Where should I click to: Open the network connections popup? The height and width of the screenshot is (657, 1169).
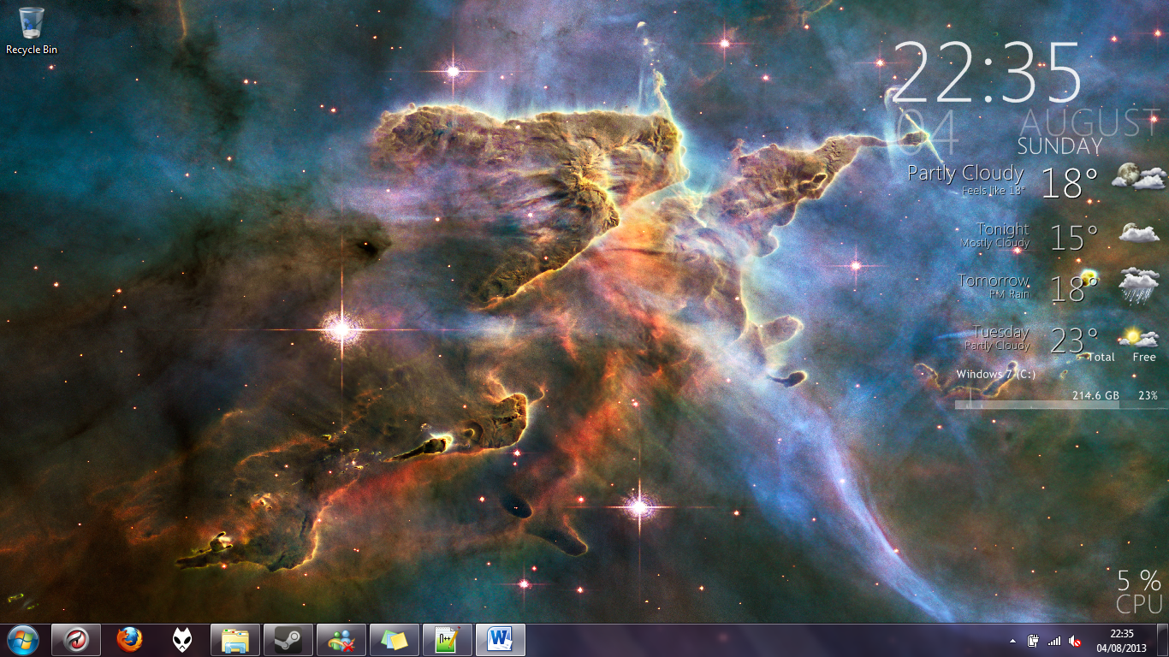point(1053,641)
